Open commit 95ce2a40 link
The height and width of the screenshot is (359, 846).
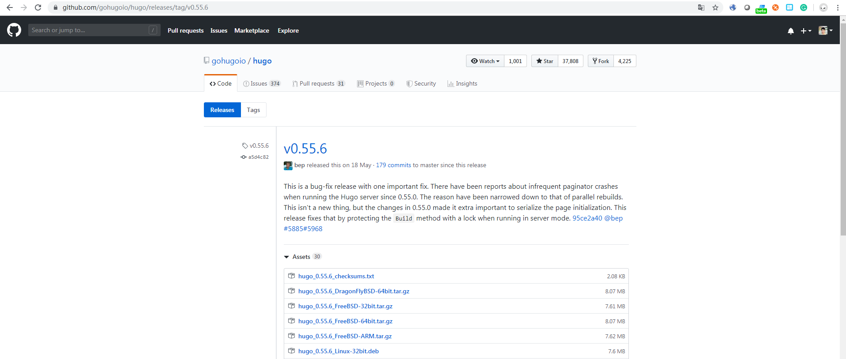point(587,218)
